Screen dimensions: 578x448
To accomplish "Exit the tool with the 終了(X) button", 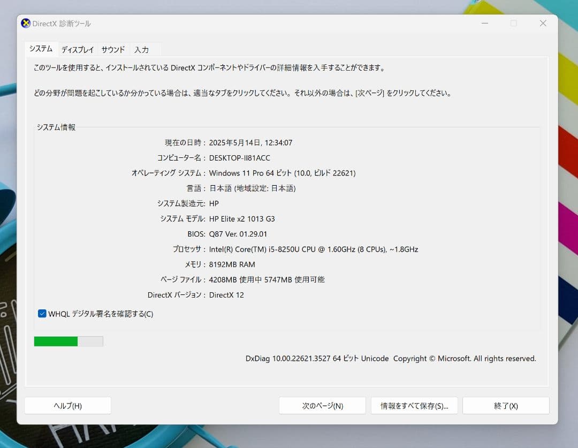I will 505,405.
